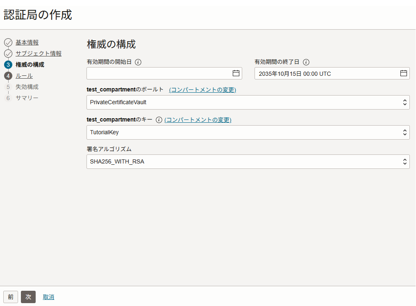Click the 次 button to proceed

28,297
